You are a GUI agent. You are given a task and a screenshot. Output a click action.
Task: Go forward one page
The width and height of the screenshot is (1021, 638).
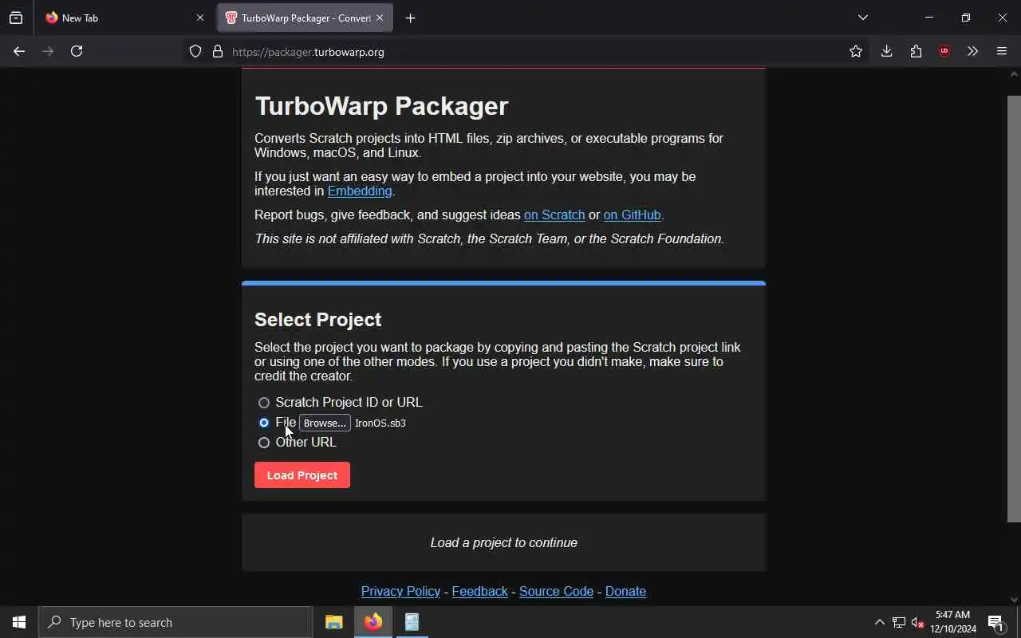(48, 51)
